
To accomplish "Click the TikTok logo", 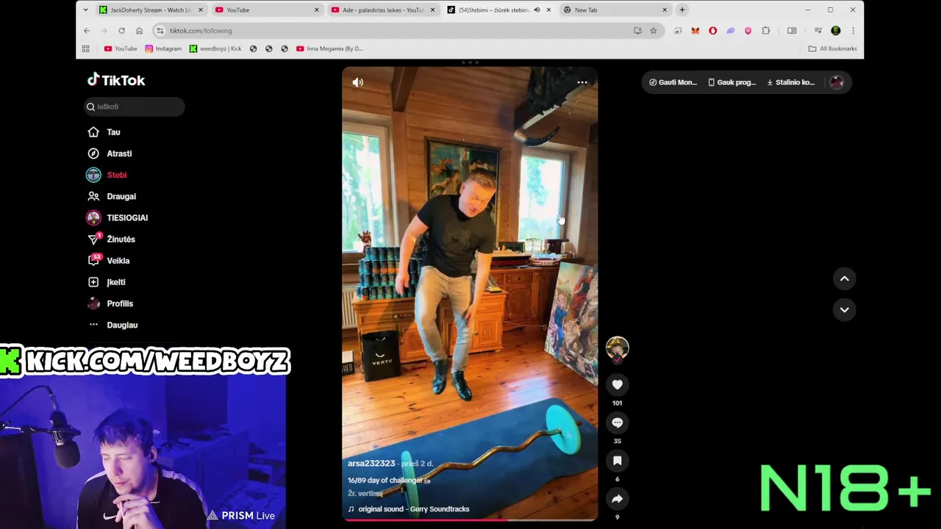I will [x=116, y=80].
